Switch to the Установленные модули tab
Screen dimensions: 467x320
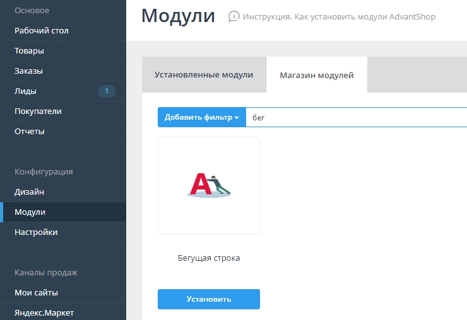point(204,75)
